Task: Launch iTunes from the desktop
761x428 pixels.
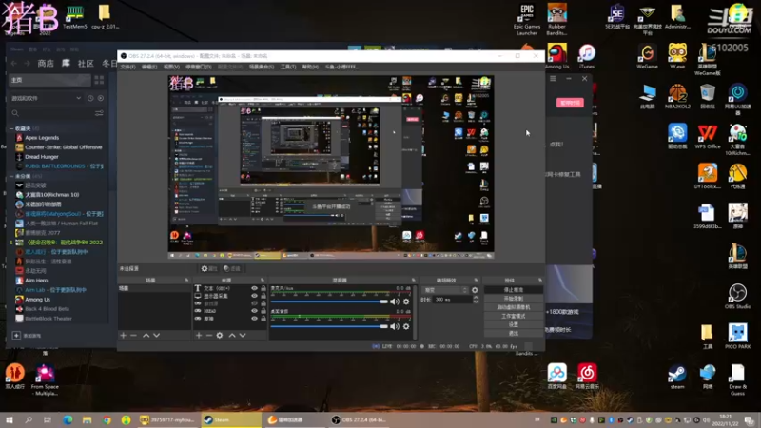Action: [x=587, y=56]
